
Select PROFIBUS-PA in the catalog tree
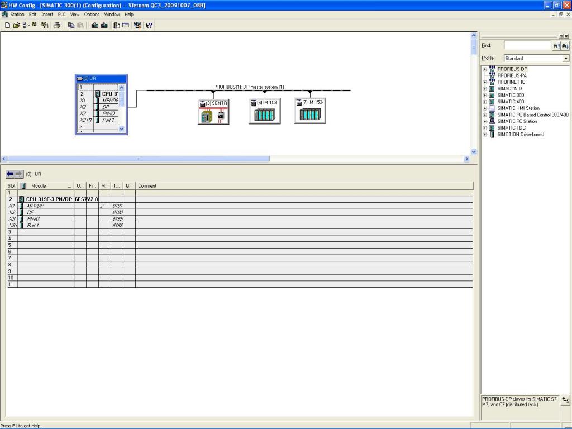coord(512,75)
